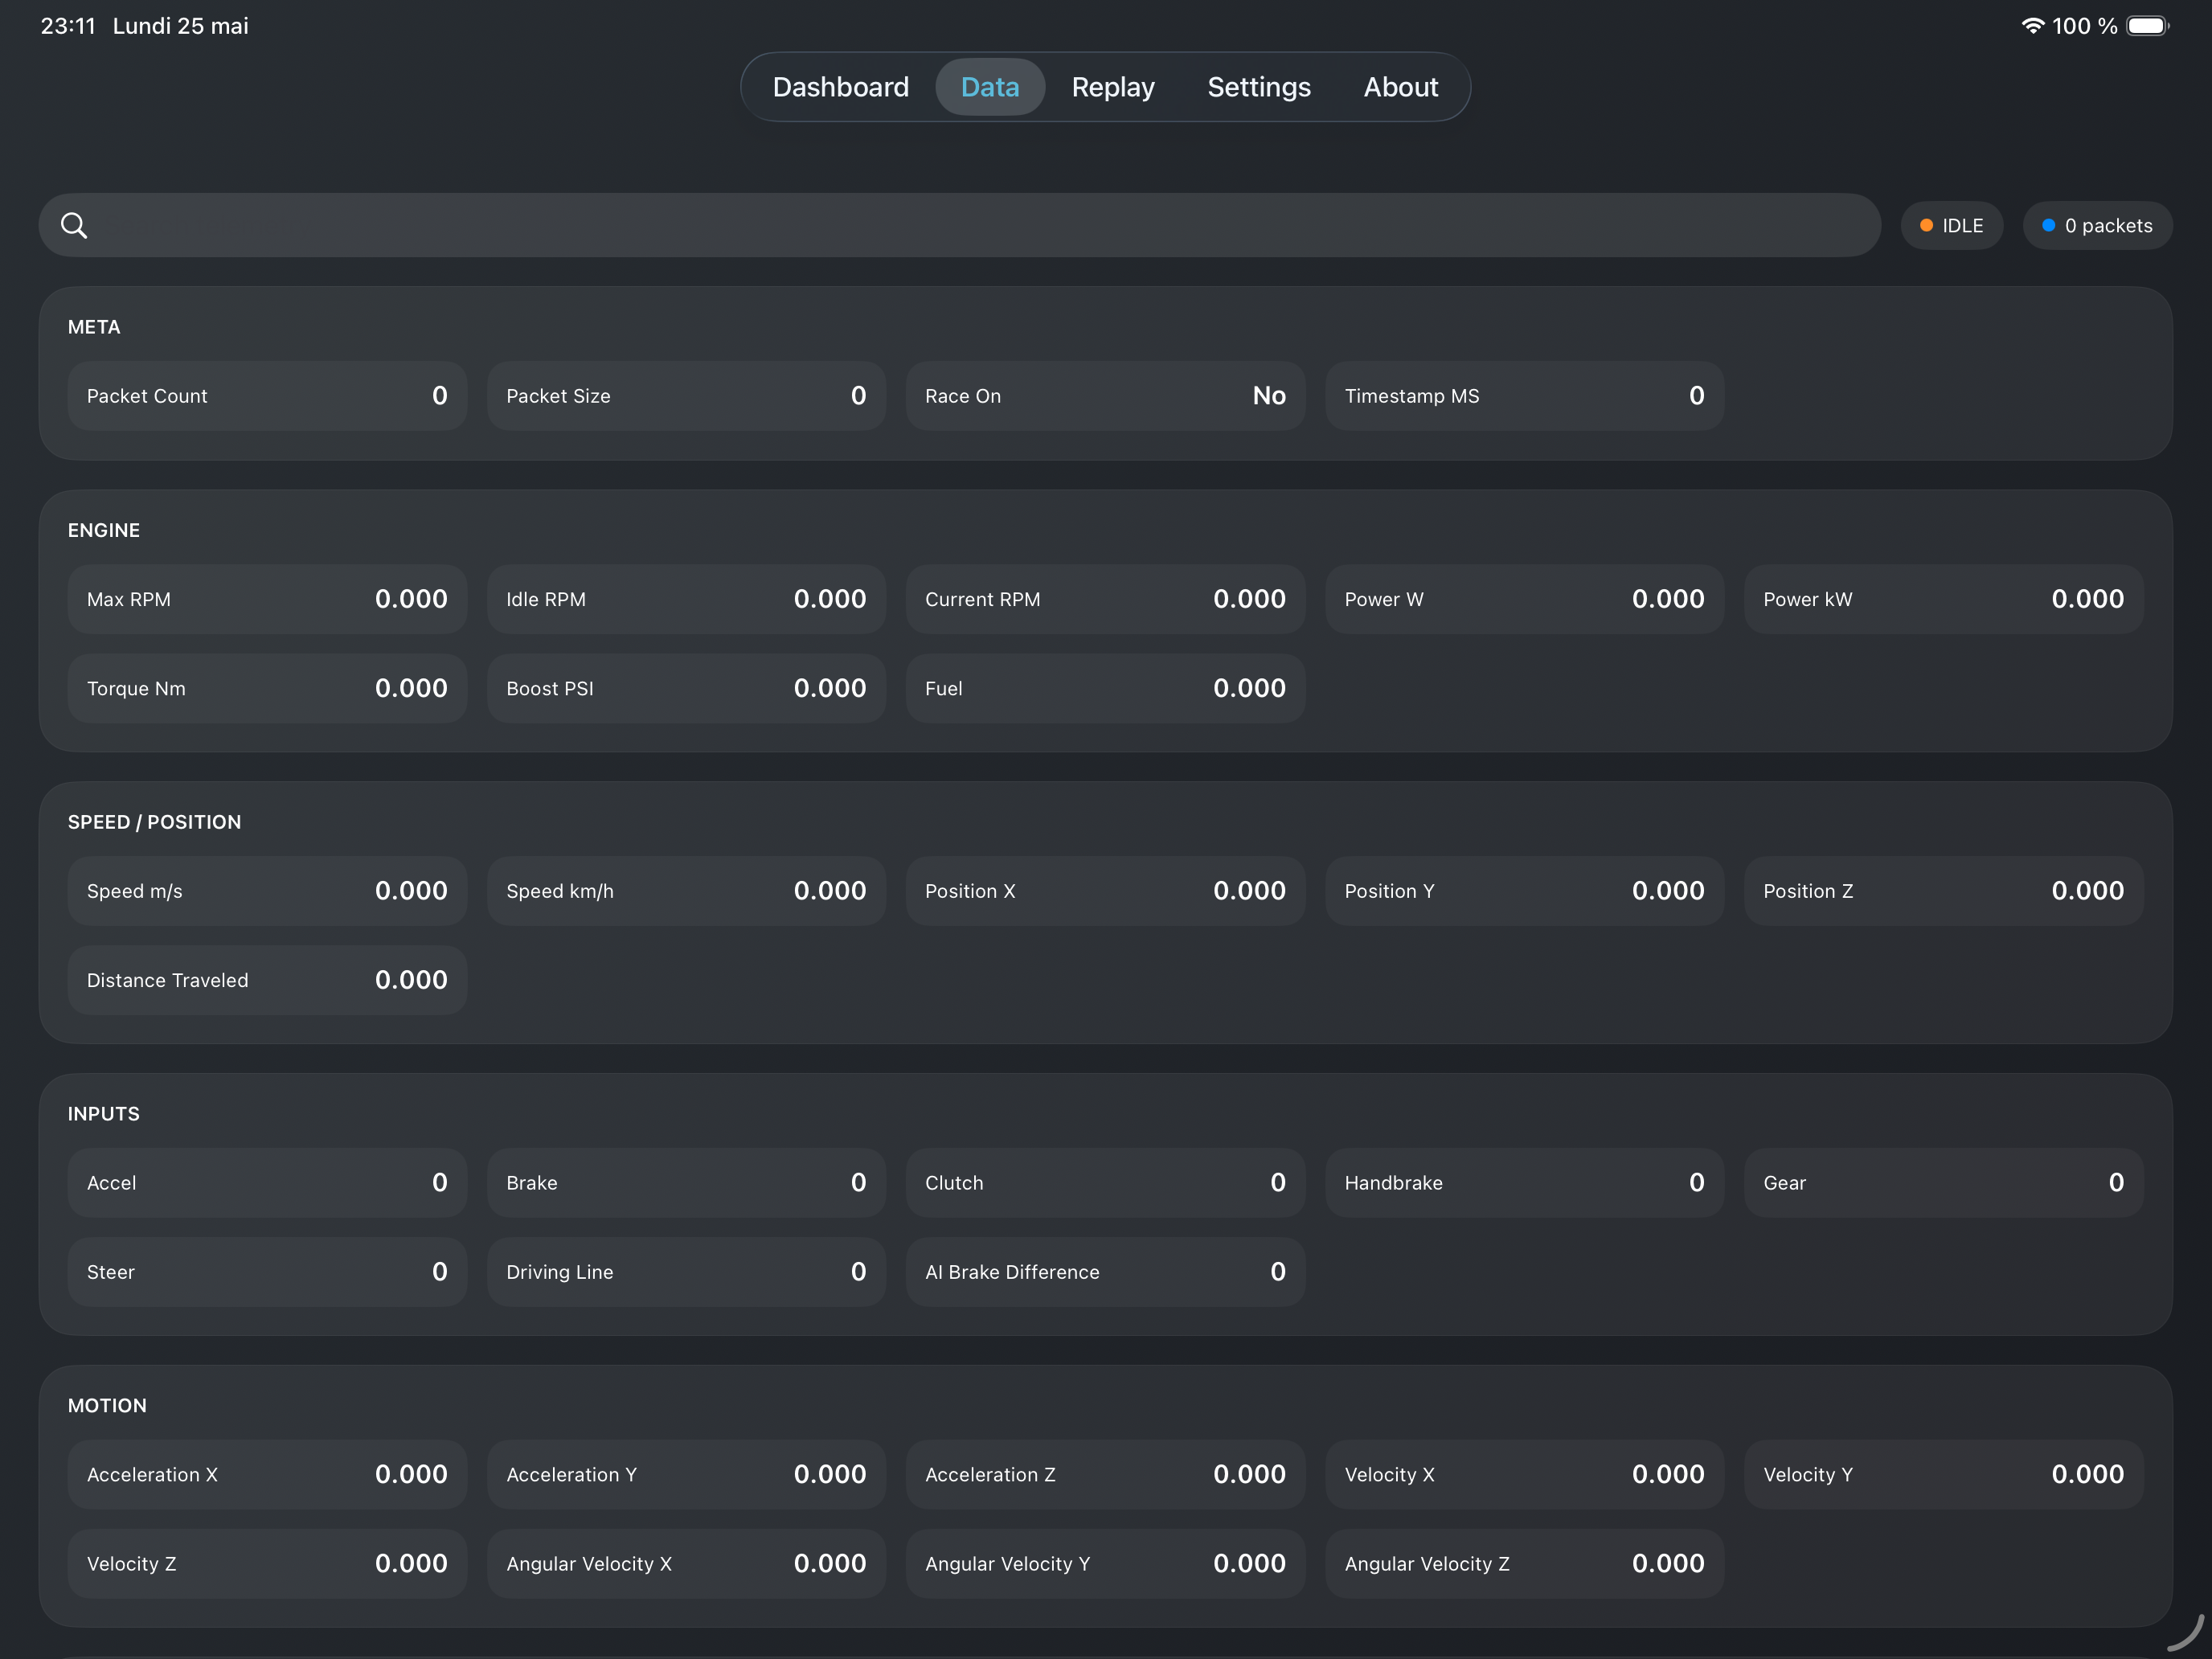Select the active Data tab
The height and width of the screenshot is (1659, 2212).
click(x=990, y=87)
